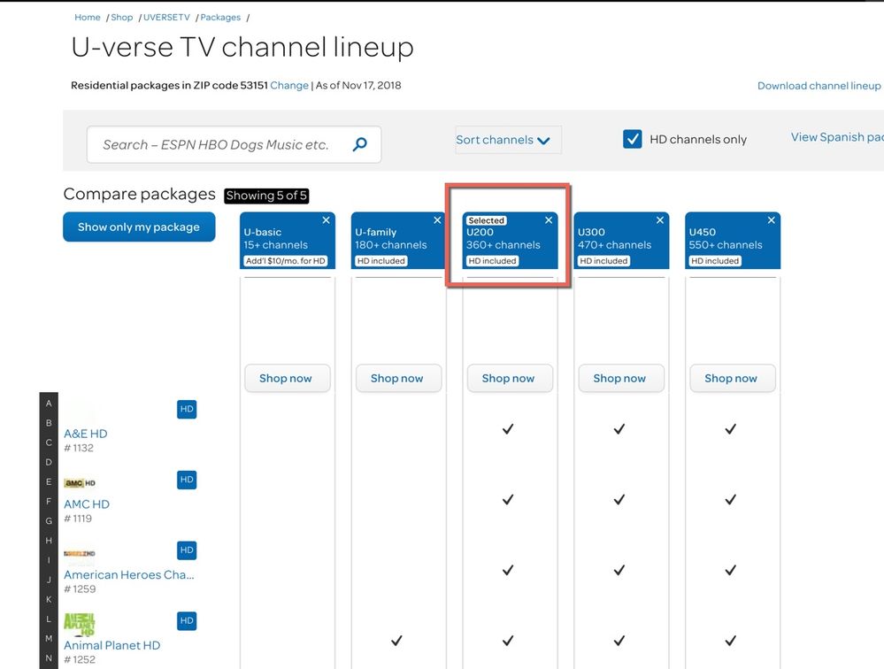
Task: Remove the U-basic package column
Action: pyautogui.click(x=326, y=220)
